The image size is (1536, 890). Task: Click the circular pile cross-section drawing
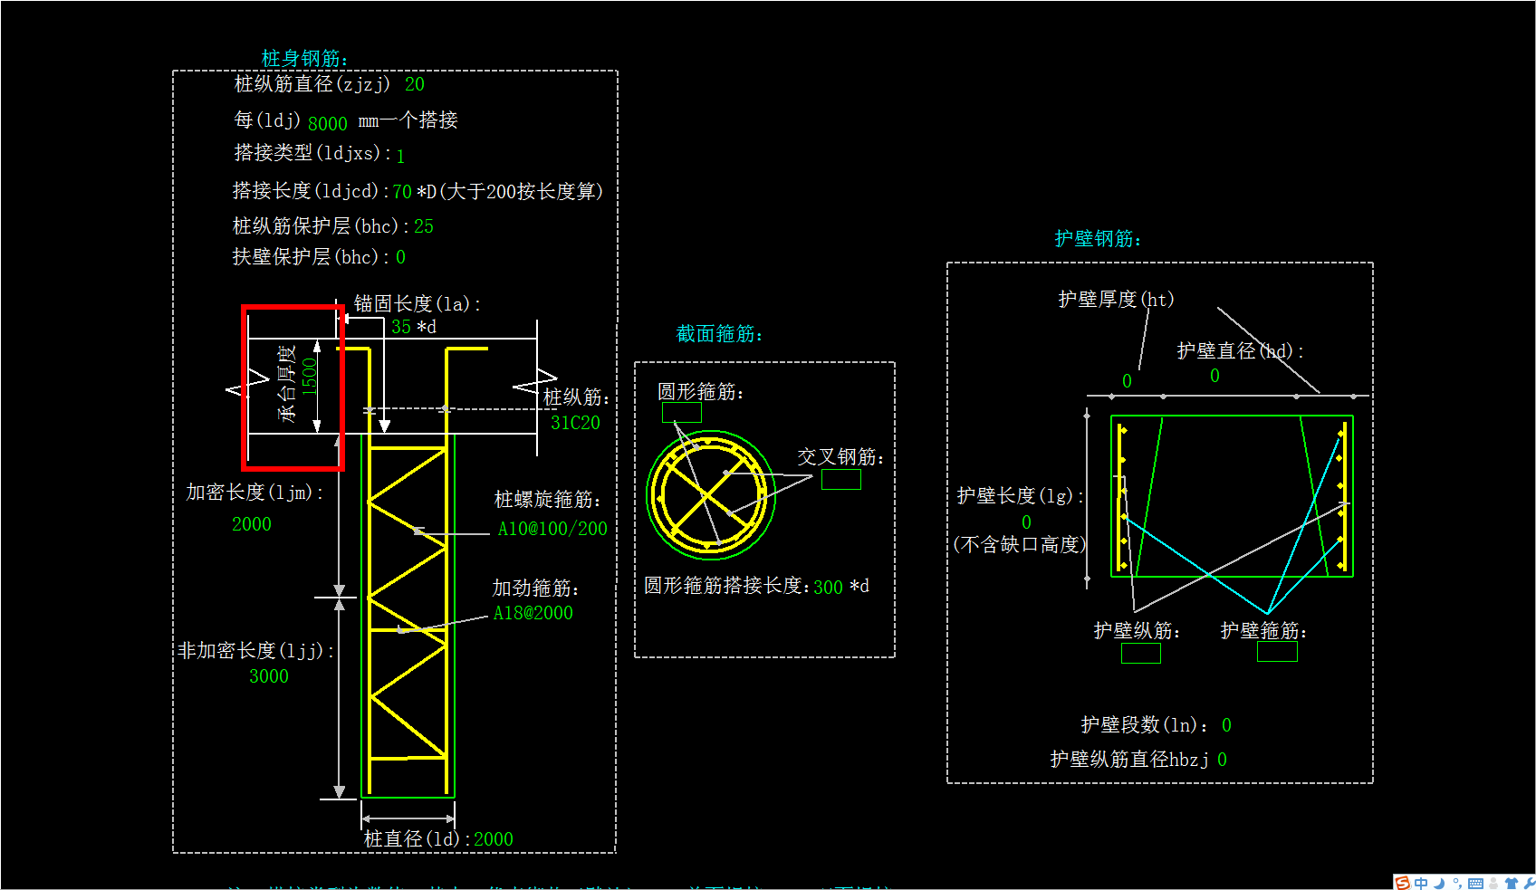coord(711,495)
